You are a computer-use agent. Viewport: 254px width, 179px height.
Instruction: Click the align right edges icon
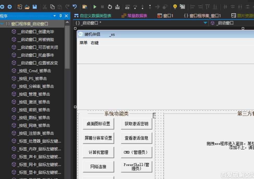(200, 7)
